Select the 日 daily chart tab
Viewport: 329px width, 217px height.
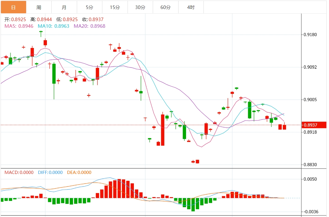(13, 7)
